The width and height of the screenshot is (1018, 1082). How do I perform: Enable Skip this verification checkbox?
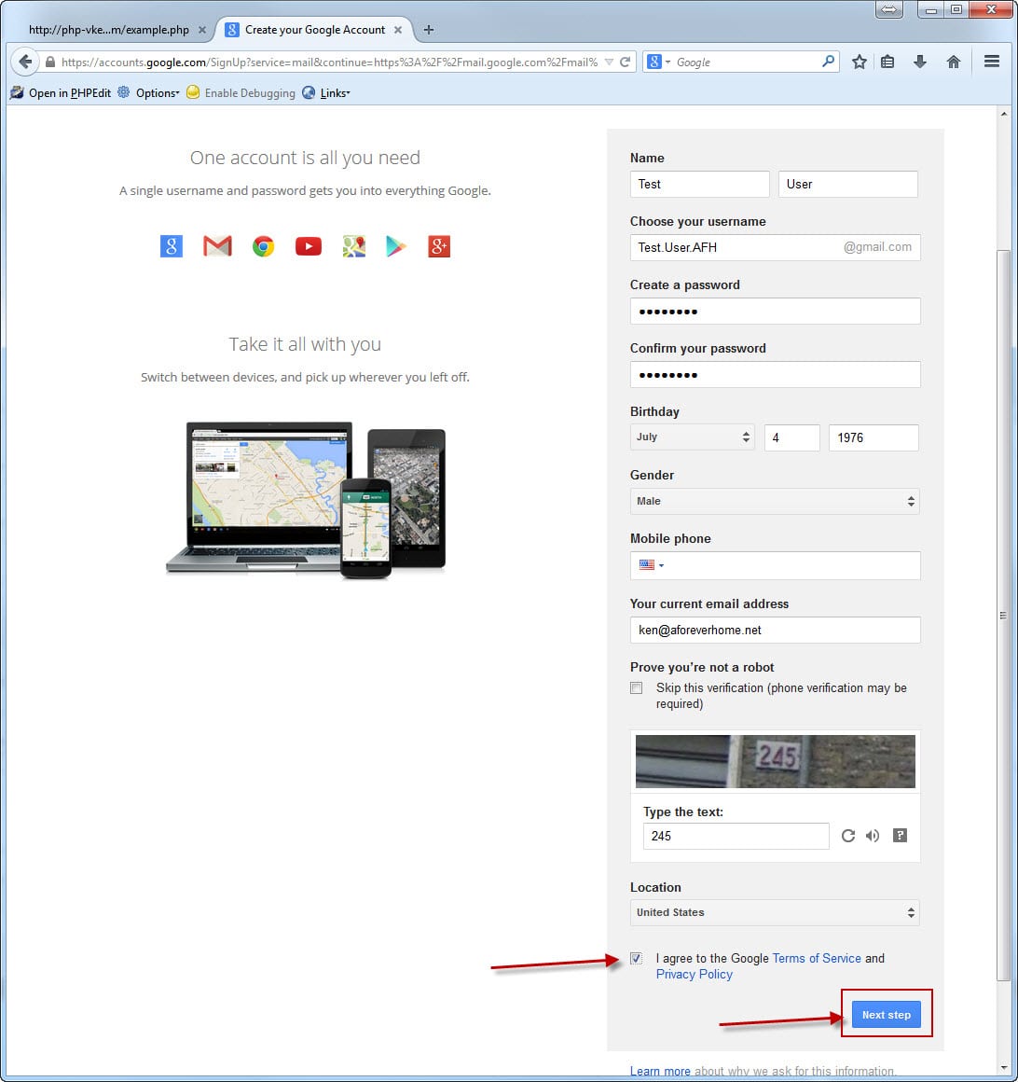tap(637, 688)
